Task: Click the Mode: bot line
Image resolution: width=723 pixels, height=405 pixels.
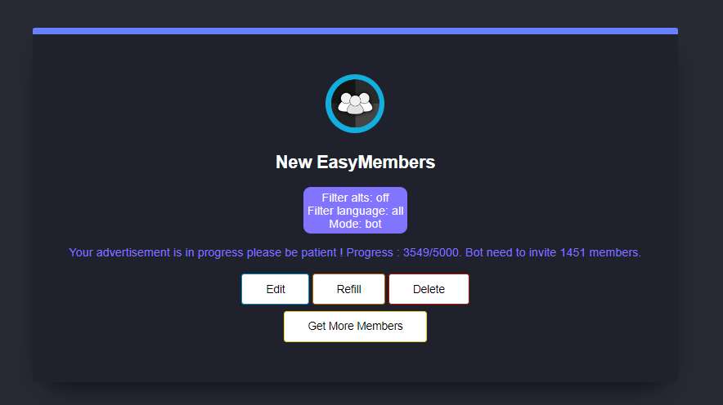Action: click(355, 224)
